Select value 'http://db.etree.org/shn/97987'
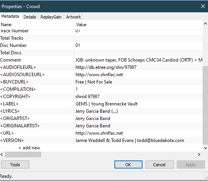208x182 pixels. 106,67
